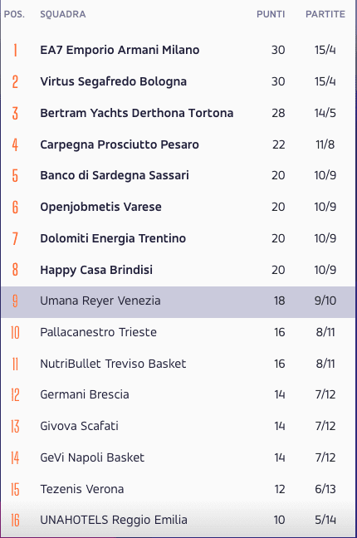Open Banco di Sardegna Sassari
Image resolution: width=357 pixels, height=538 pixels.
(115, 175)
